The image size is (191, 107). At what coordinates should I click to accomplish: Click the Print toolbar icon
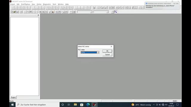(21, 12)
